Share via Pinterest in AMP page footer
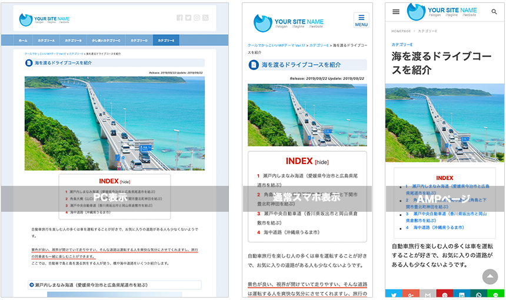This screenshot has width=506, height=300. tap(445, 294)
